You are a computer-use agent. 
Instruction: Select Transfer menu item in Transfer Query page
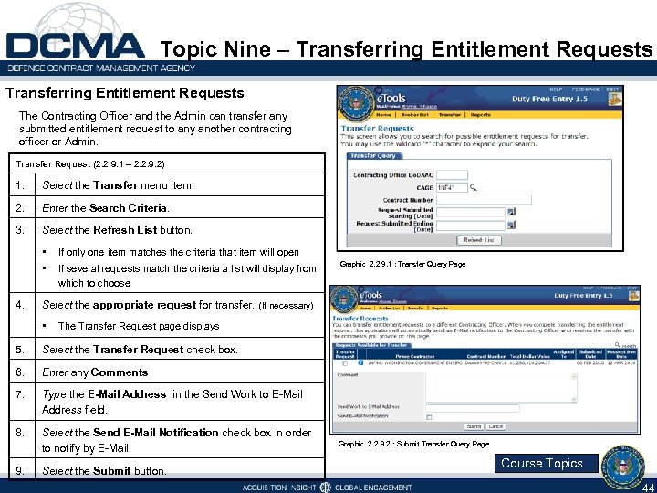[x=449, y=115]
